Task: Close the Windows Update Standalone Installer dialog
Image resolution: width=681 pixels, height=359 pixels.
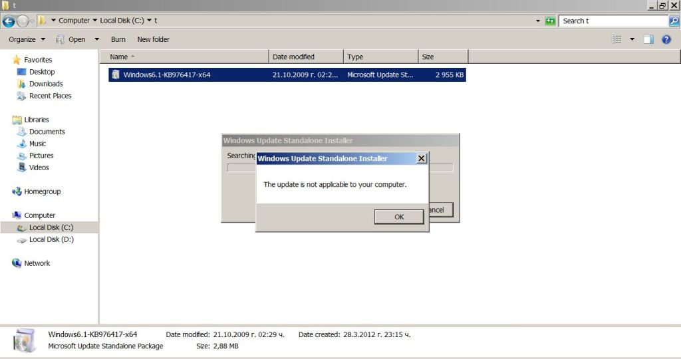Action: pos(421,158)
